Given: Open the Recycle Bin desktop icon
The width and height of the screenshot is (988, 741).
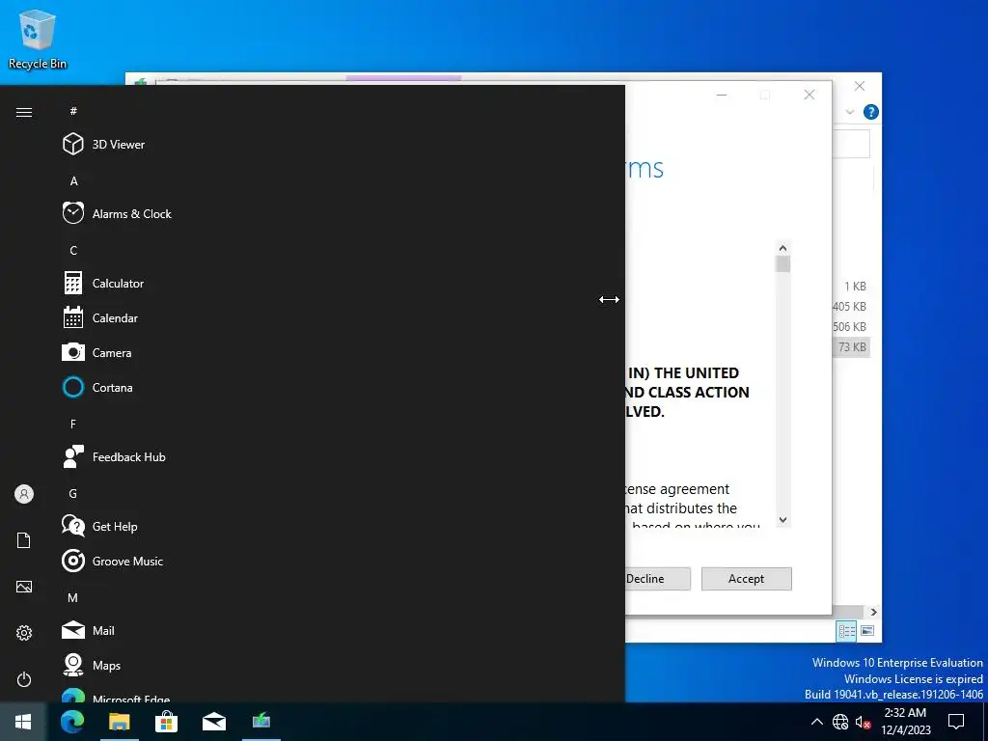Looking at the screenshot, I should coord(38,39).
